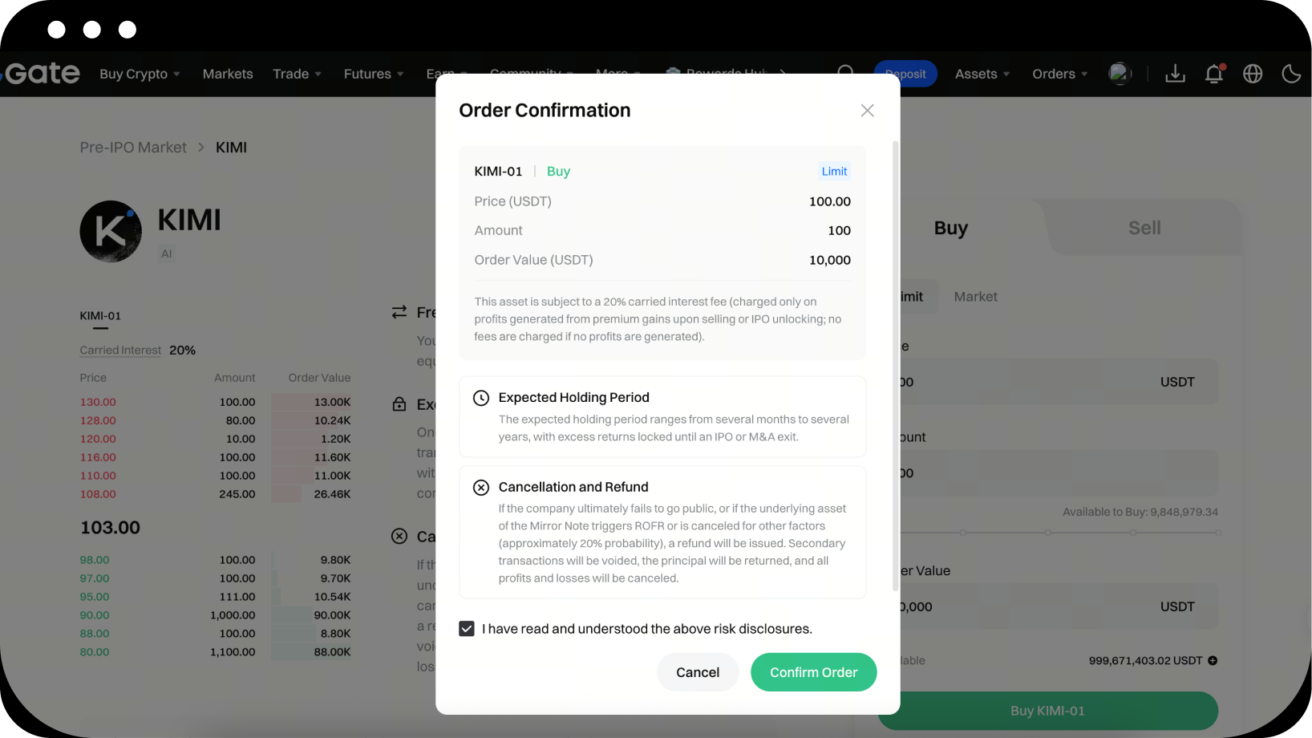Uncheck the risk disclosures checkbox
The width and height of the screenshot is (1312, 738).
click(x=467, y=629)
